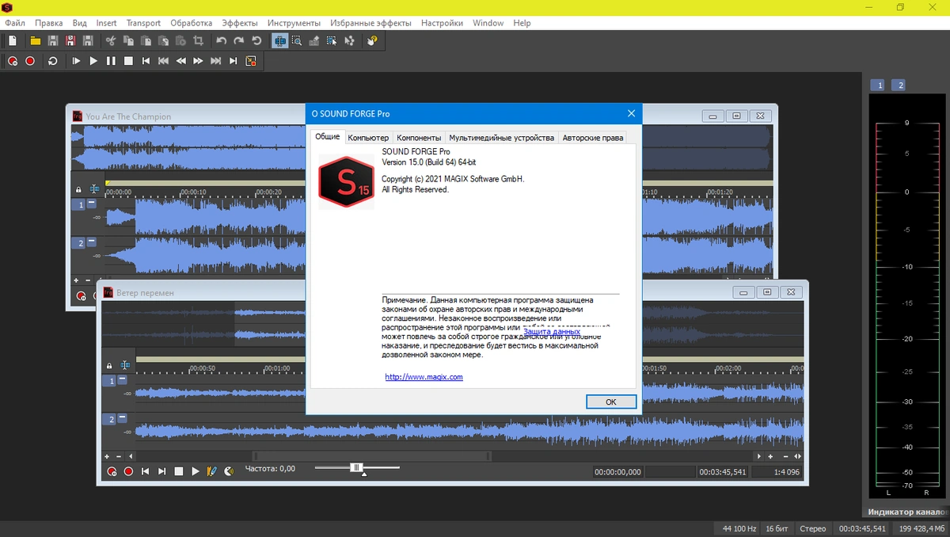950x537 pixels.
Task: Redo the last undone edit
Action: [x=239, y=40]
